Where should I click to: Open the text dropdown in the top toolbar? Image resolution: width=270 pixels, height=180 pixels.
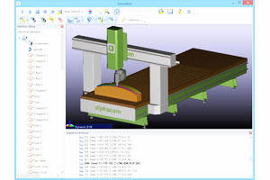pyautogui.click(x=74, y=12)
